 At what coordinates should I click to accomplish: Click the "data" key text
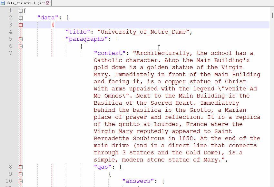(48, 18)
